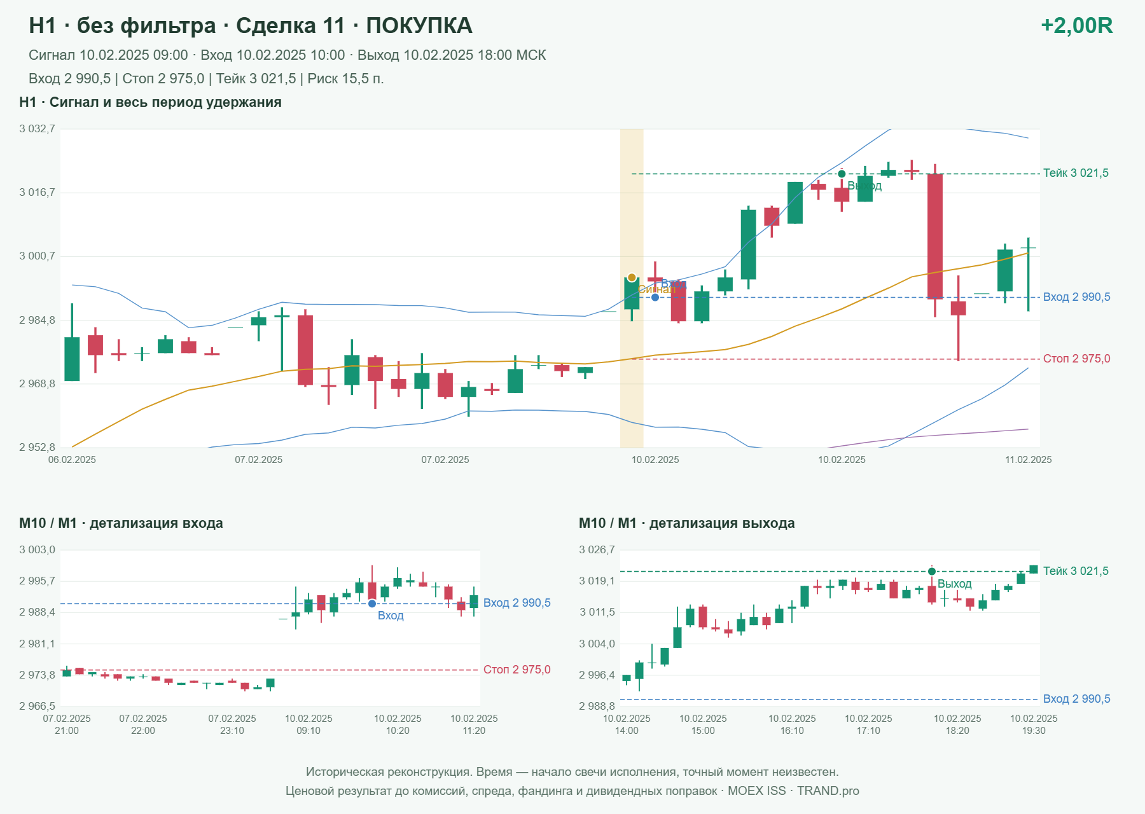Viewport: 1145px width, 814px height.
Task: Click the signal/entry/exit timestamps line
Action: click(x=288, y=55)
